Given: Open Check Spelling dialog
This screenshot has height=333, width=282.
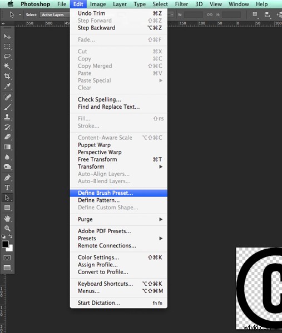Looking at the screenshot, I should point(118,99).
